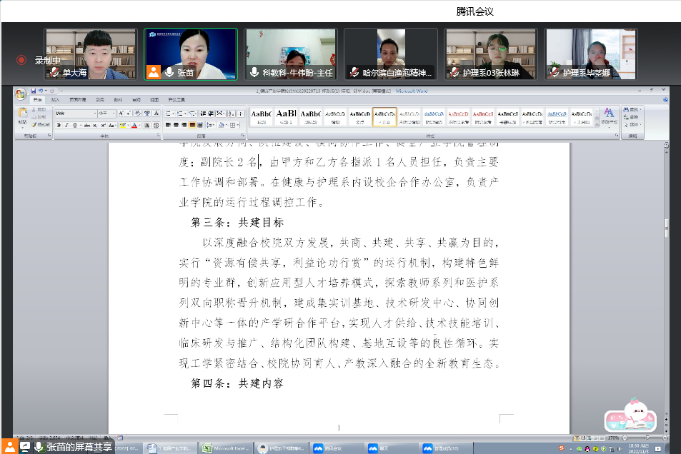Viewport: 681px width, 454px height.
Task: Open the font name dropdown
Action: click(94, 113)
